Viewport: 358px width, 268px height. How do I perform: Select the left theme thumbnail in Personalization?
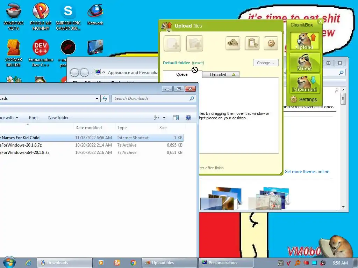(x=221, y=198)
